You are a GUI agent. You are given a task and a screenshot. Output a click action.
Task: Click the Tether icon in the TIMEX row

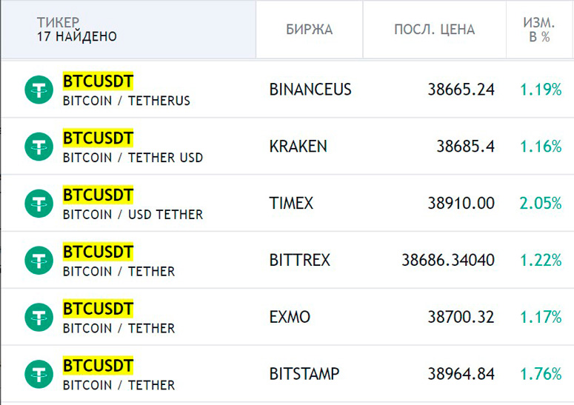pos(39,204)
